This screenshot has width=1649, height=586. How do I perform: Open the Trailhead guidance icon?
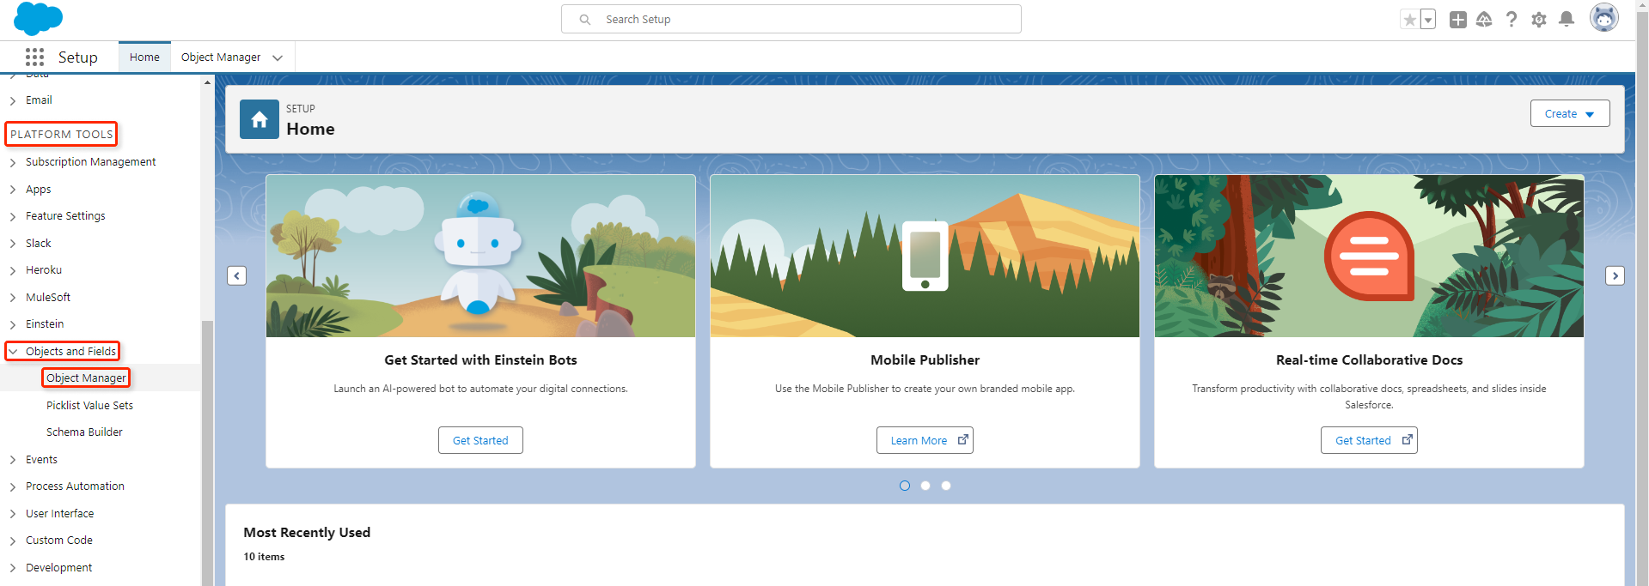point(1484,20)
